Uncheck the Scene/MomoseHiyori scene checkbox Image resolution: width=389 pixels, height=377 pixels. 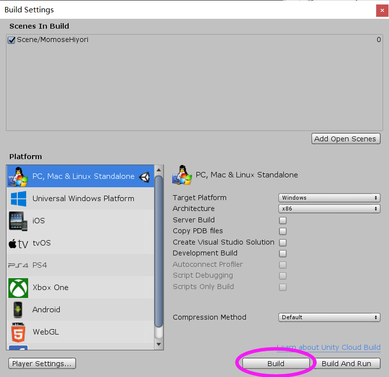tap(12, 40)
